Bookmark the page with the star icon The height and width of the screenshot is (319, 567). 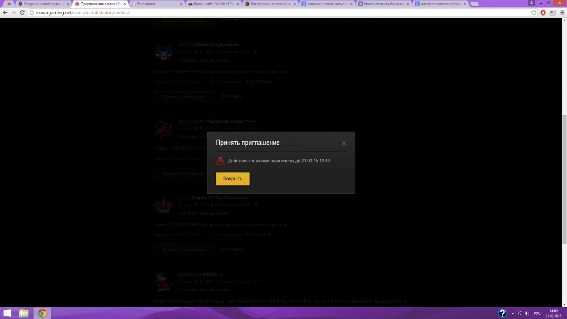(x=533, y=12)
